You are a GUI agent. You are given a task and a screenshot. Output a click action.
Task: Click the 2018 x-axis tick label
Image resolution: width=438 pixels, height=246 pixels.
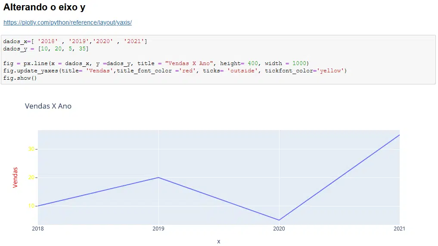(38, 229)
